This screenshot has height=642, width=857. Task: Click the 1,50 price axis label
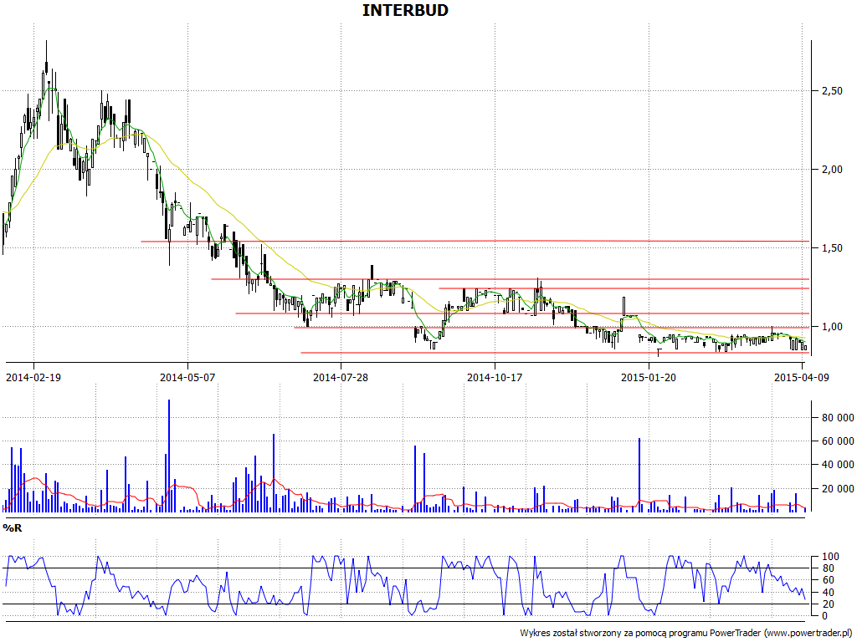[832, 247]
